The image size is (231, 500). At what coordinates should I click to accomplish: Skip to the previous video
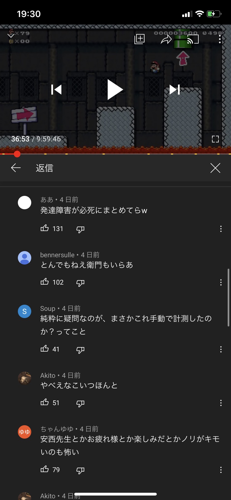coord(56,90)
